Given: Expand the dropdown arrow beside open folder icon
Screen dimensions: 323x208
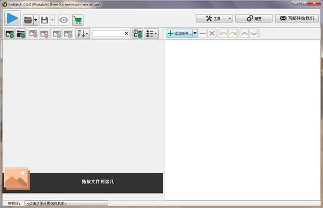Looking at the screenshot, I should coord(36,20).
